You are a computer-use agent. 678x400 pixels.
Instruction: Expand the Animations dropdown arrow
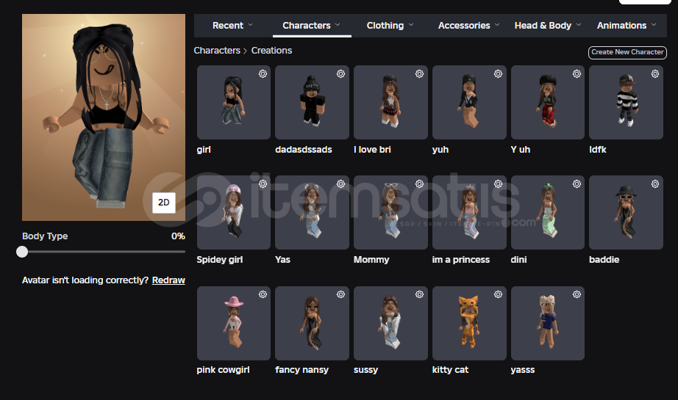pos(654,25)
